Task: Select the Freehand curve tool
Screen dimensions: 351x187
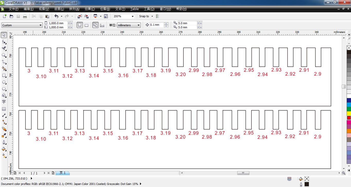Action: [4, 62]
